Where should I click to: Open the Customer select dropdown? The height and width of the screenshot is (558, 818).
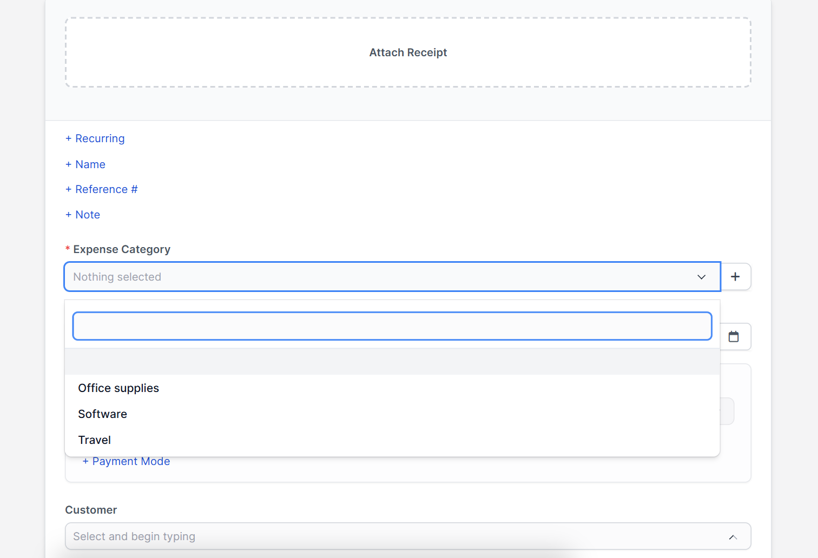(408, 536)
